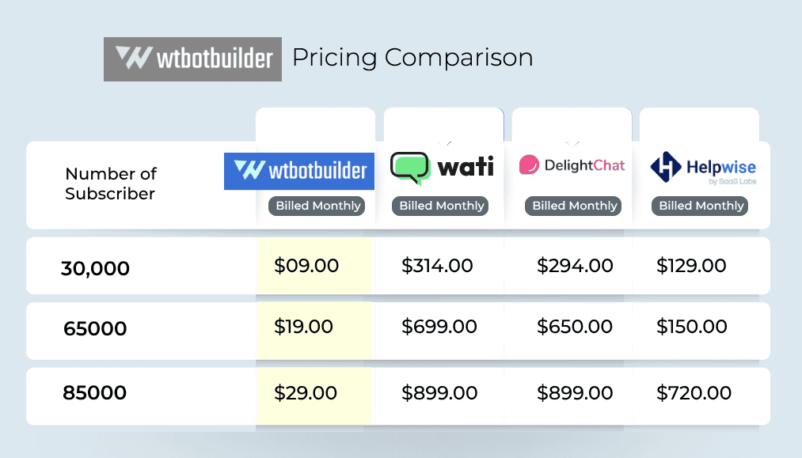Click Billed Monthly badge under DelightChat
This screenshot has width=802, height=458.
(574, 206)
